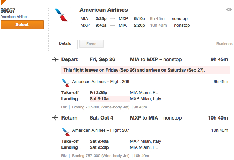234x160 pixels.
Task: Click the airline logo beside Flight 207
Action: 65,131
